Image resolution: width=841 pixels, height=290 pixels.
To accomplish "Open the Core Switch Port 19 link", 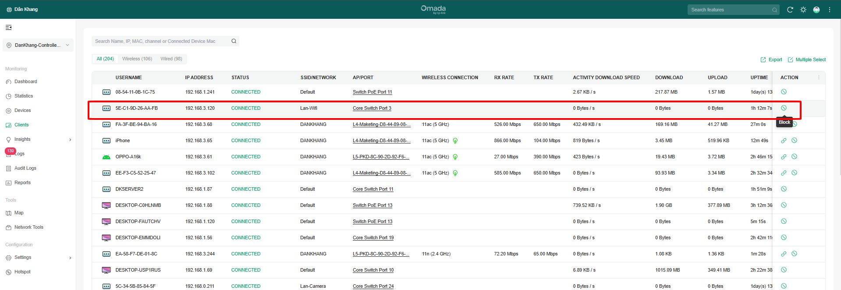I will coord(373,238).
